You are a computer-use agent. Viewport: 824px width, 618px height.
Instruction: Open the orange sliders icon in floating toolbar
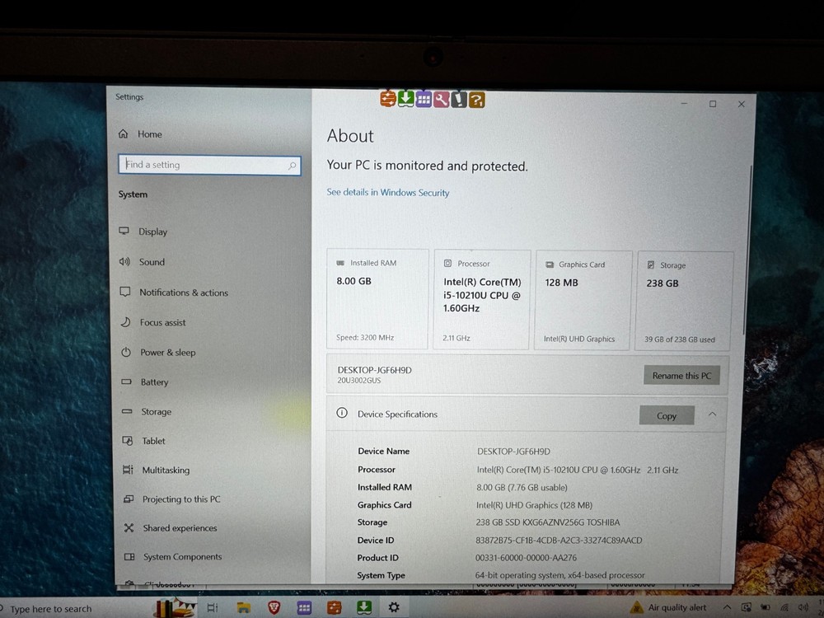(x=387, y=99)
